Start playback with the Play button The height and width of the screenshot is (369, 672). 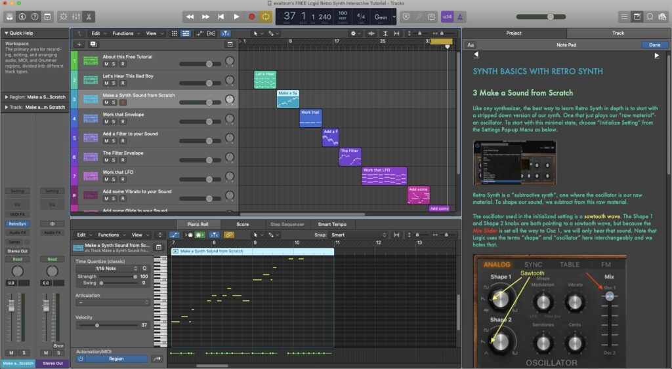pyautogui.click(x=236, y=16)
